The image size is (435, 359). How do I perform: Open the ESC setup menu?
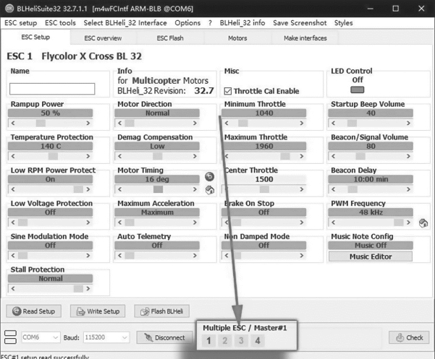click(x=21, y=23)
